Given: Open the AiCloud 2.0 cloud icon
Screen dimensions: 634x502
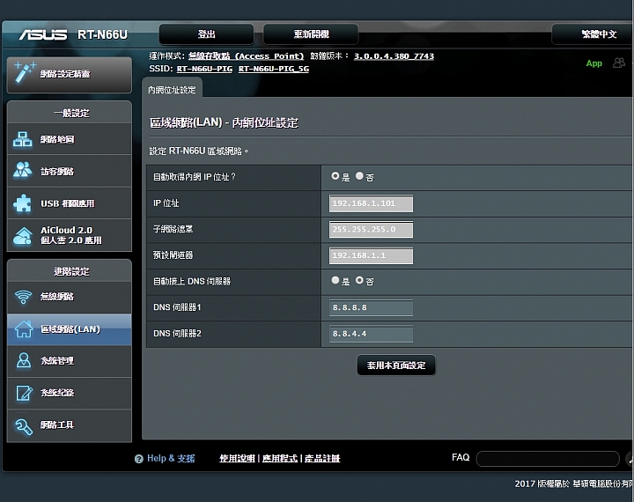Looking at the screenshot, I should click(23, 236).
